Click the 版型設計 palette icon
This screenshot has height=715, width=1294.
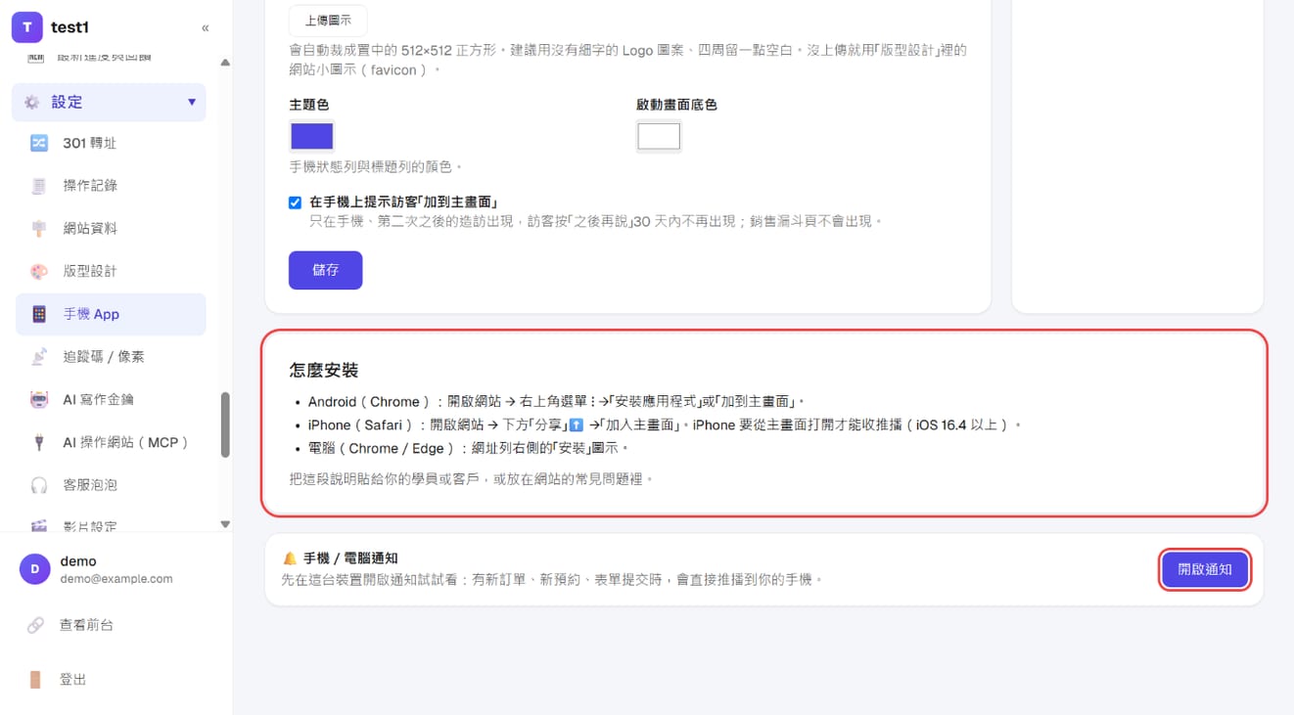[x=39, y=271]
